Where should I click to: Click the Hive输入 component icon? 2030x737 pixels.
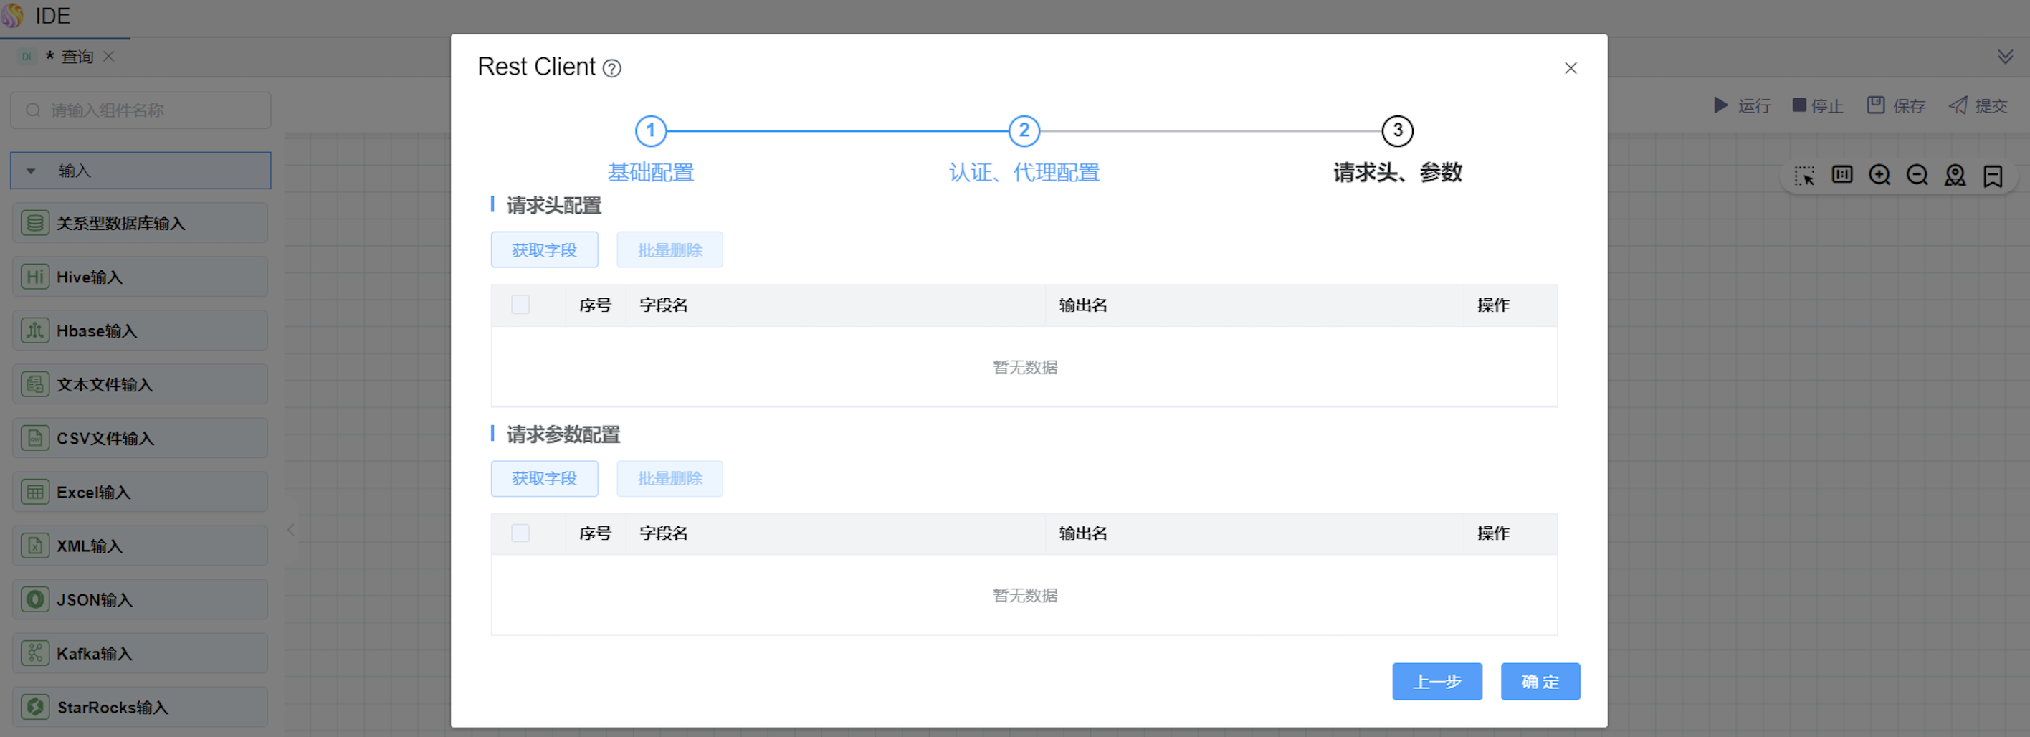pyautogui.click(x=34, y=277)
